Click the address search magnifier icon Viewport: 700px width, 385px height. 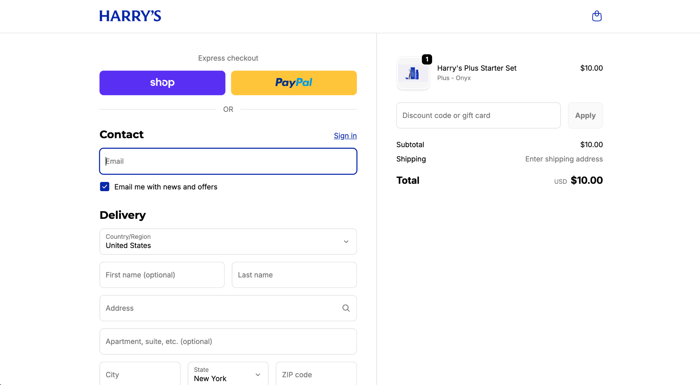coord(346,308)
